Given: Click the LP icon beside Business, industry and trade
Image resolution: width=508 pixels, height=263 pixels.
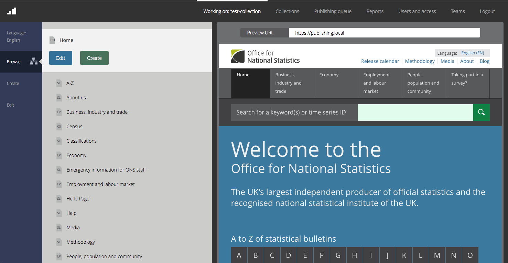Looking at the screenshot, I should pos(59,112).
